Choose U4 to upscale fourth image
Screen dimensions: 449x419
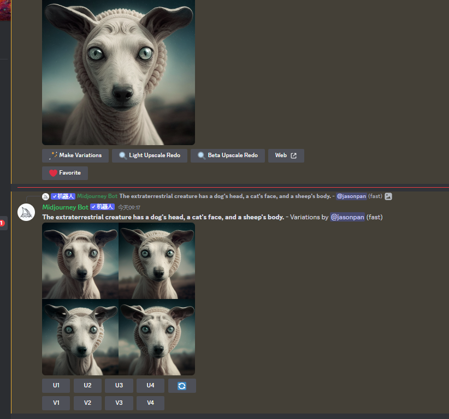click(x=150, y=386)
